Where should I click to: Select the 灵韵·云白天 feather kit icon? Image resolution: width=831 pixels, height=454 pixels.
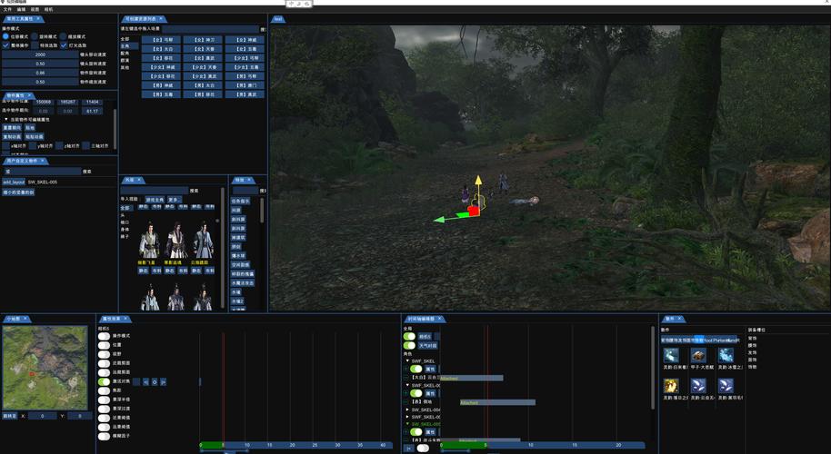tap(698, 385)
